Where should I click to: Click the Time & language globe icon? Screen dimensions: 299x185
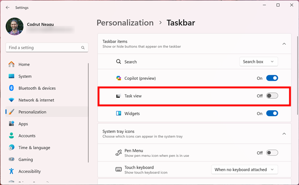12,148
